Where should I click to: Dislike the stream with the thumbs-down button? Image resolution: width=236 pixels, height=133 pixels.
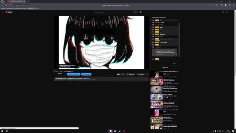(123, 74)
